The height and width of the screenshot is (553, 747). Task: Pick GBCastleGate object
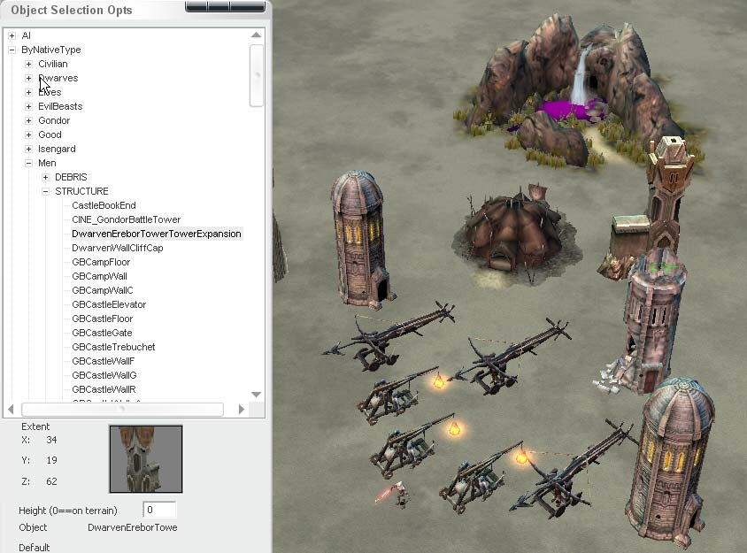pyautogui.click(x=102, y=333)
